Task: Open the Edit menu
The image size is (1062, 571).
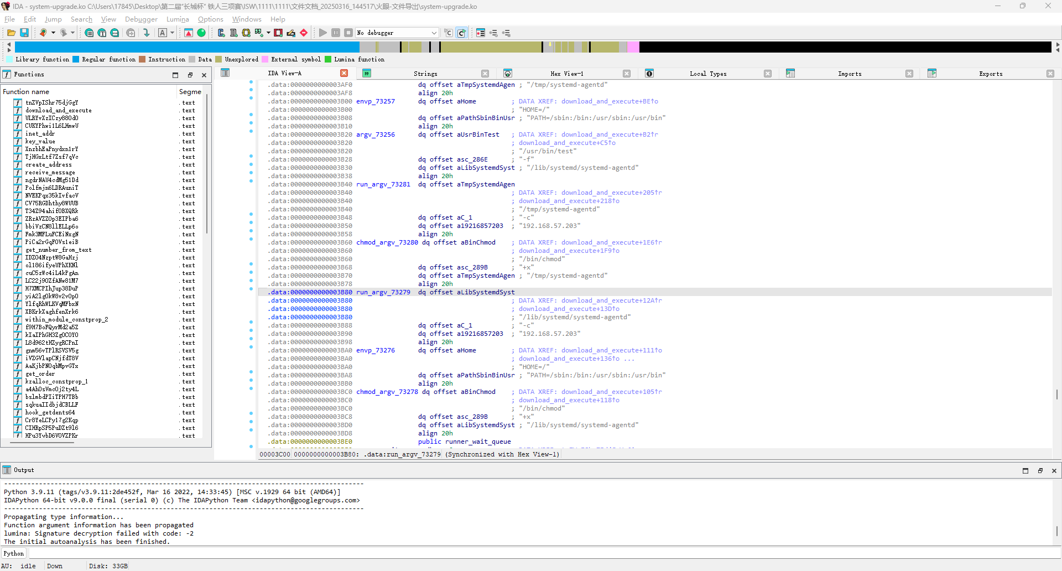Action: point(30,19)
